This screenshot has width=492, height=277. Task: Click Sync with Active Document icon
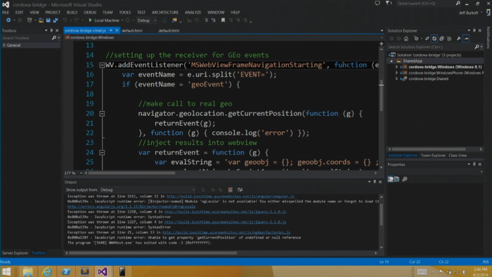tap(427, 38)
